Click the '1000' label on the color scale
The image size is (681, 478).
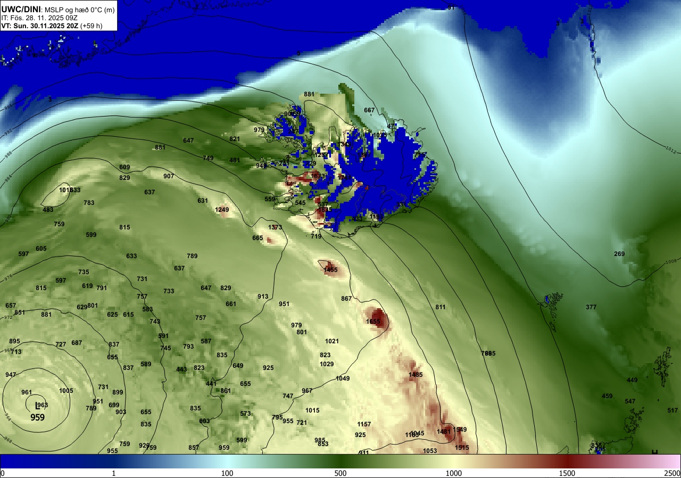(x=454, y=473)
